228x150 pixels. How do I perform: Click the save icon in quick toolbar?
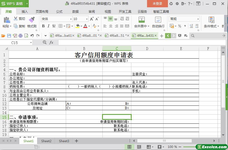9,36
